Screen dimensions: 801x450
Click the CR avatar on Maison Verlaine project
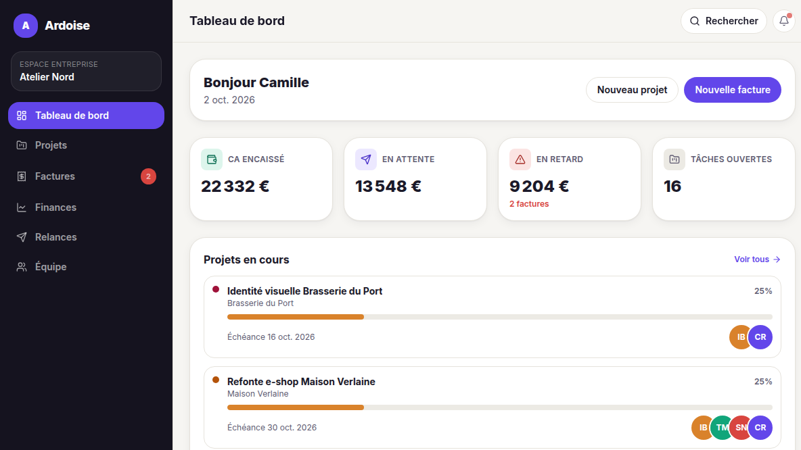pyautogui.click(x=760, y=428)
